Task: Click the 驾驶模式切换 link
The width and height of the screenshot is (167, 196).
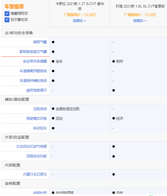Action: [36, 118]
